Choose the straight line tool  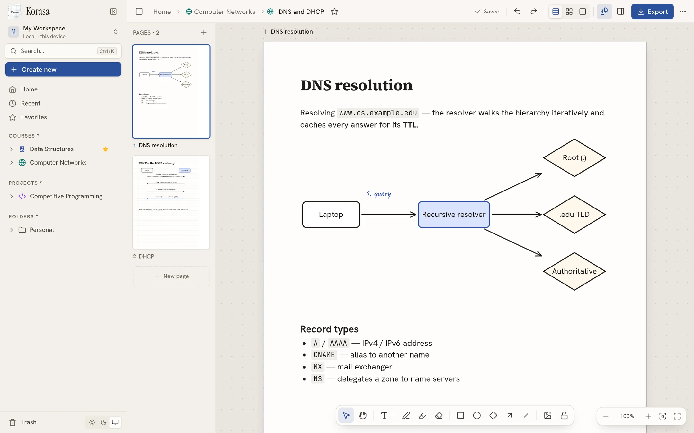pyautogui.click(x=526, y=416)
